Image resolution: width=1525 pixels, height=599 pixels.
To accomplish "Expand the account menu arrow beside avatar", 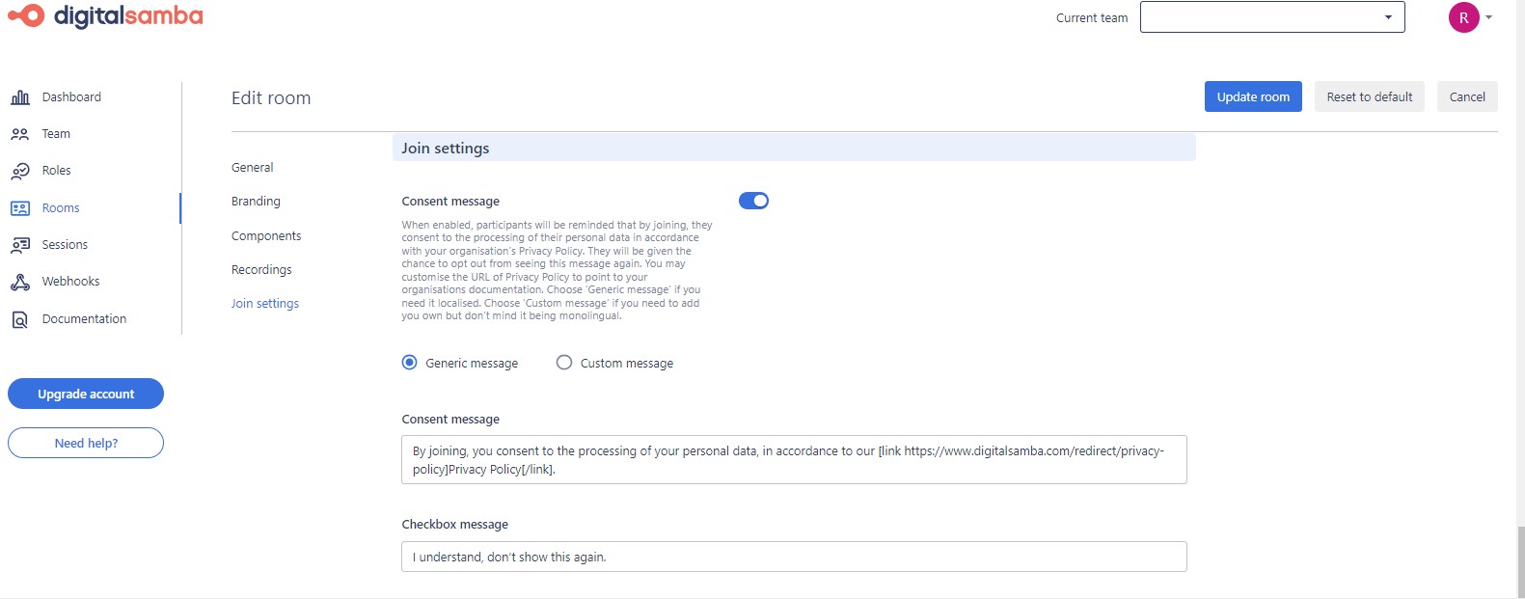I will [1488, 17].
